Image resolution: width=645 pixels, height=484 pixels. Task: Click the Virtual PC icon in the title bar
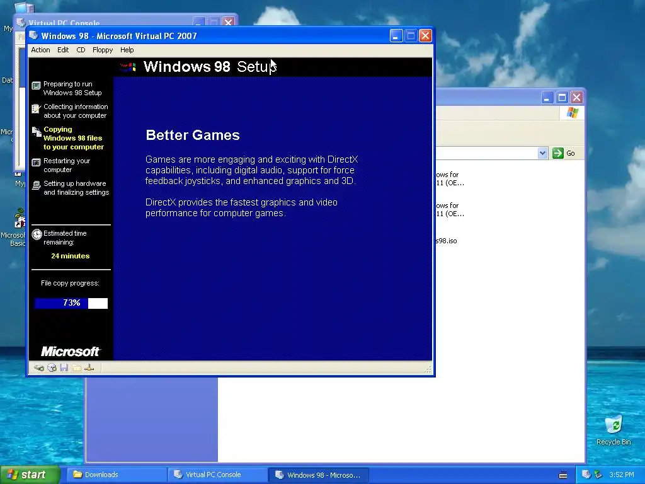coord(34,35)
